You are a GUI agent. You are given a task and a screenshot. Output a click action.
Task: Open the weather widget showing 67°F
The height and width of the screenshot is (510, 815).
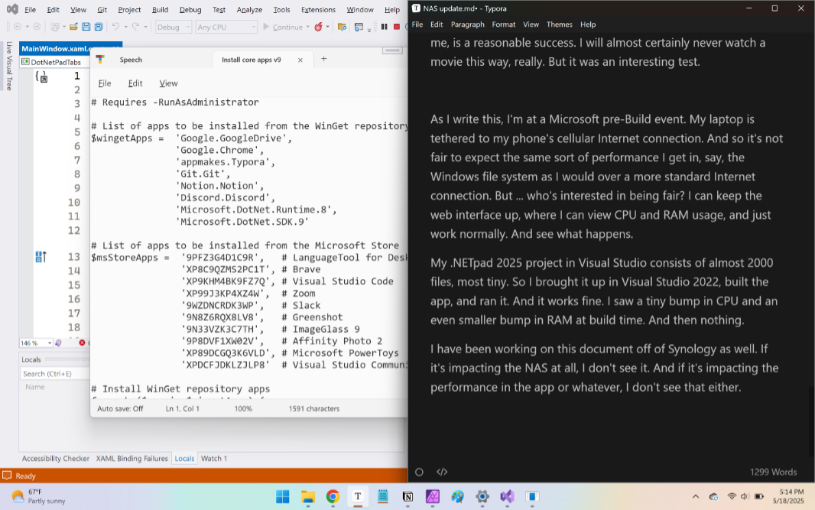(38, 496)
